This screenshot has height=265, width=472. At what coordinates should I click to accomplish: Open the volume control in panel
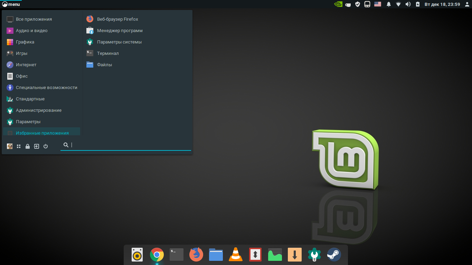click(x=408, y=4)
